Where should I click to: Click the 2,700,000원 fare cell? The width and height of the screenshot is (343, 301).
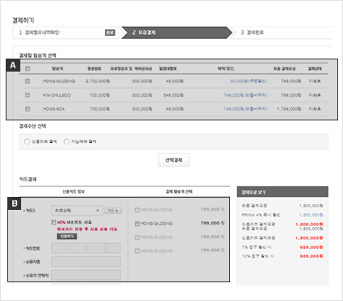pos(98,81)
